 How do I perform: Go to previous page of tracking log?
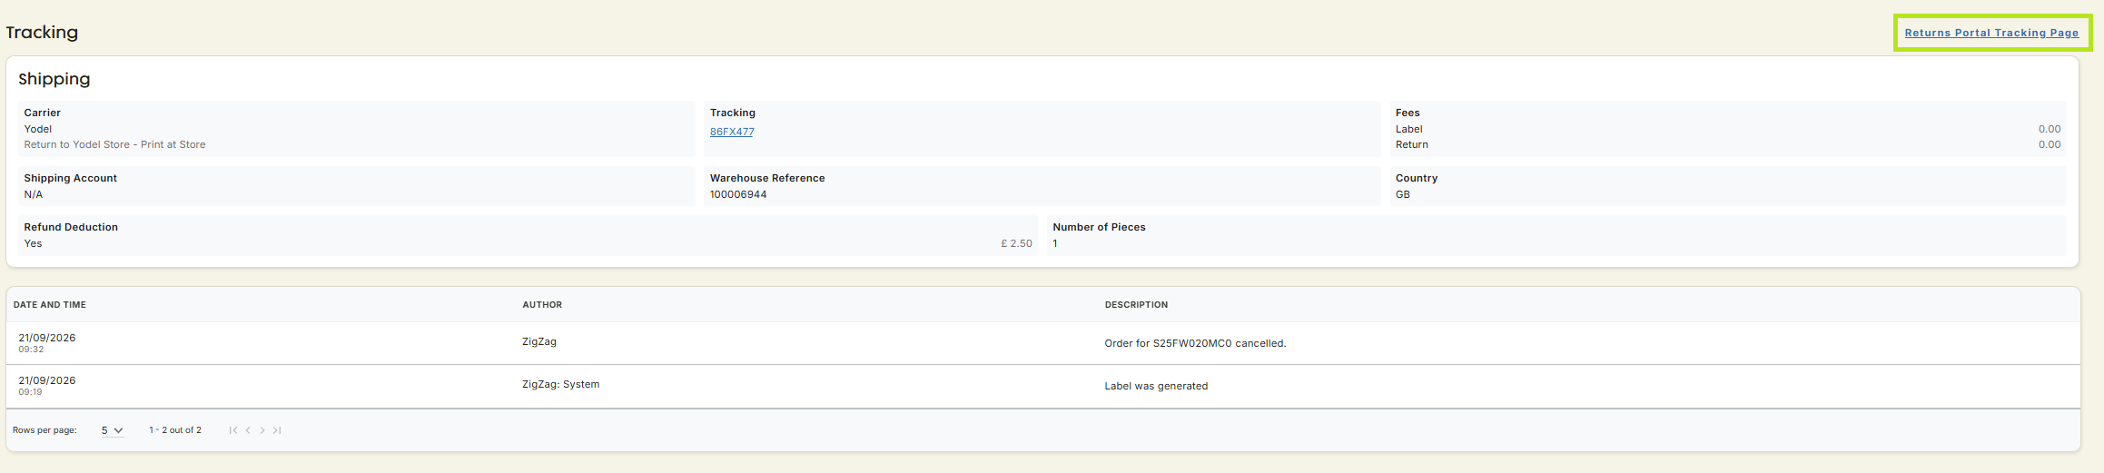pyautogui.click(x=248, y=430)
